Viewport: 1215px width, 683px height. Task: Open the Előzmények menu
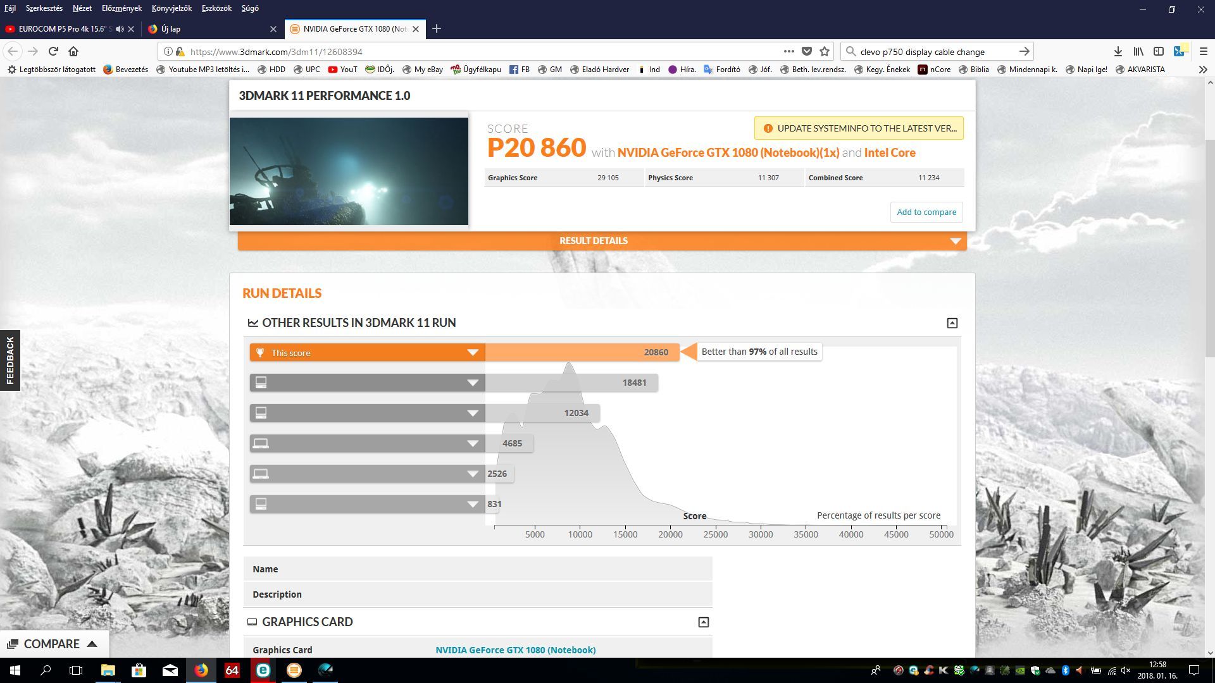click(121, 8)
